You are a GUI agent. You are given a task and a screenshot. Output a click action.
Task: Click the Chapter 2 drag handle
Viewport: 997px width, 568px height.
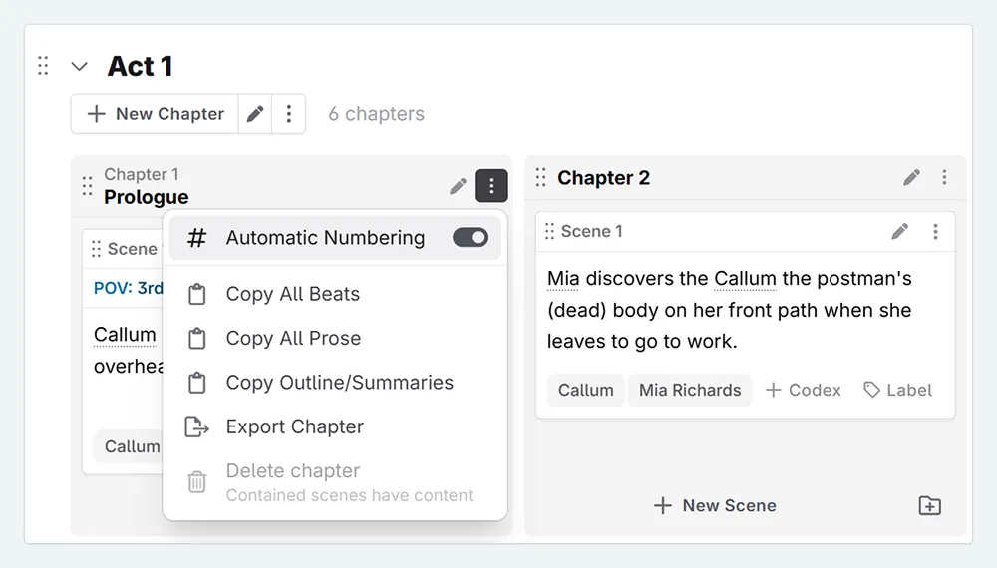540,178
